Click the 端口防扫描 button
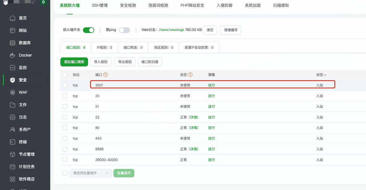Viewport: 366px width, 190px height. 150,62
